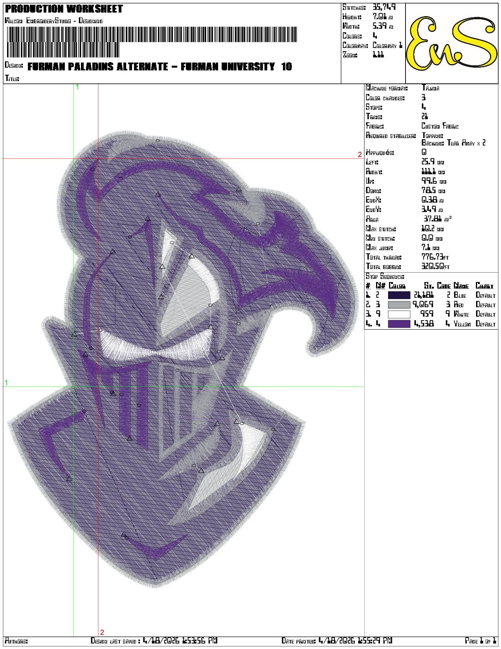Click the 'Title:' label
Image resolution: width=501 pixels, height=649 pixels.
tap(12, 78)
